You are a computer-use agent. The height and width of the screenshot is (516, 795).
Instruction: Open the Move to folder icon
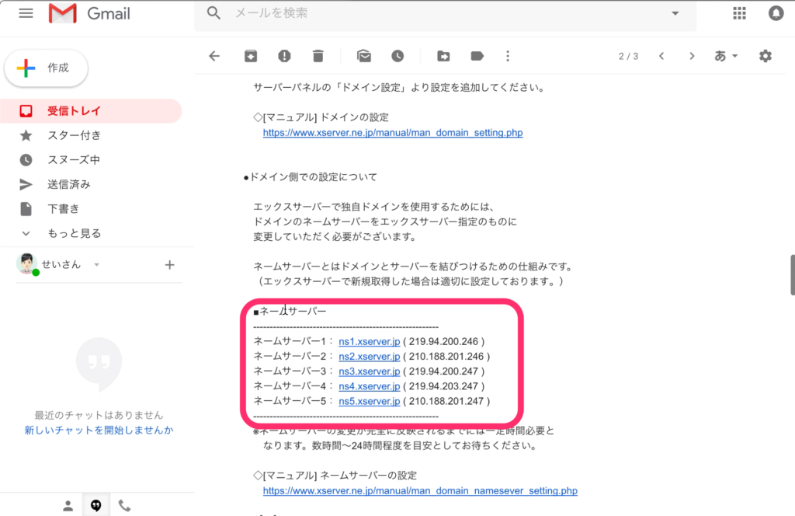click(x=443, y=56)
